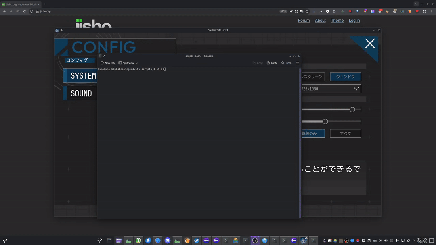
Task: Open a New Tab in Konsole
Action: tap(107, 63)
